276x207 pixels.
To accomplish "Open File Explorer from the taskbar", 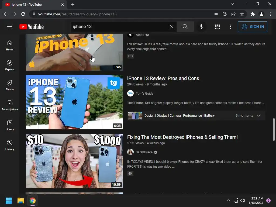I will (20, 201).
